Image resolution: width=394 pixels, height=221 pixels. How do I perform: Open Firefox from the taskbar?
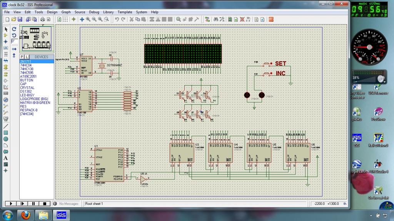(26, 214)
